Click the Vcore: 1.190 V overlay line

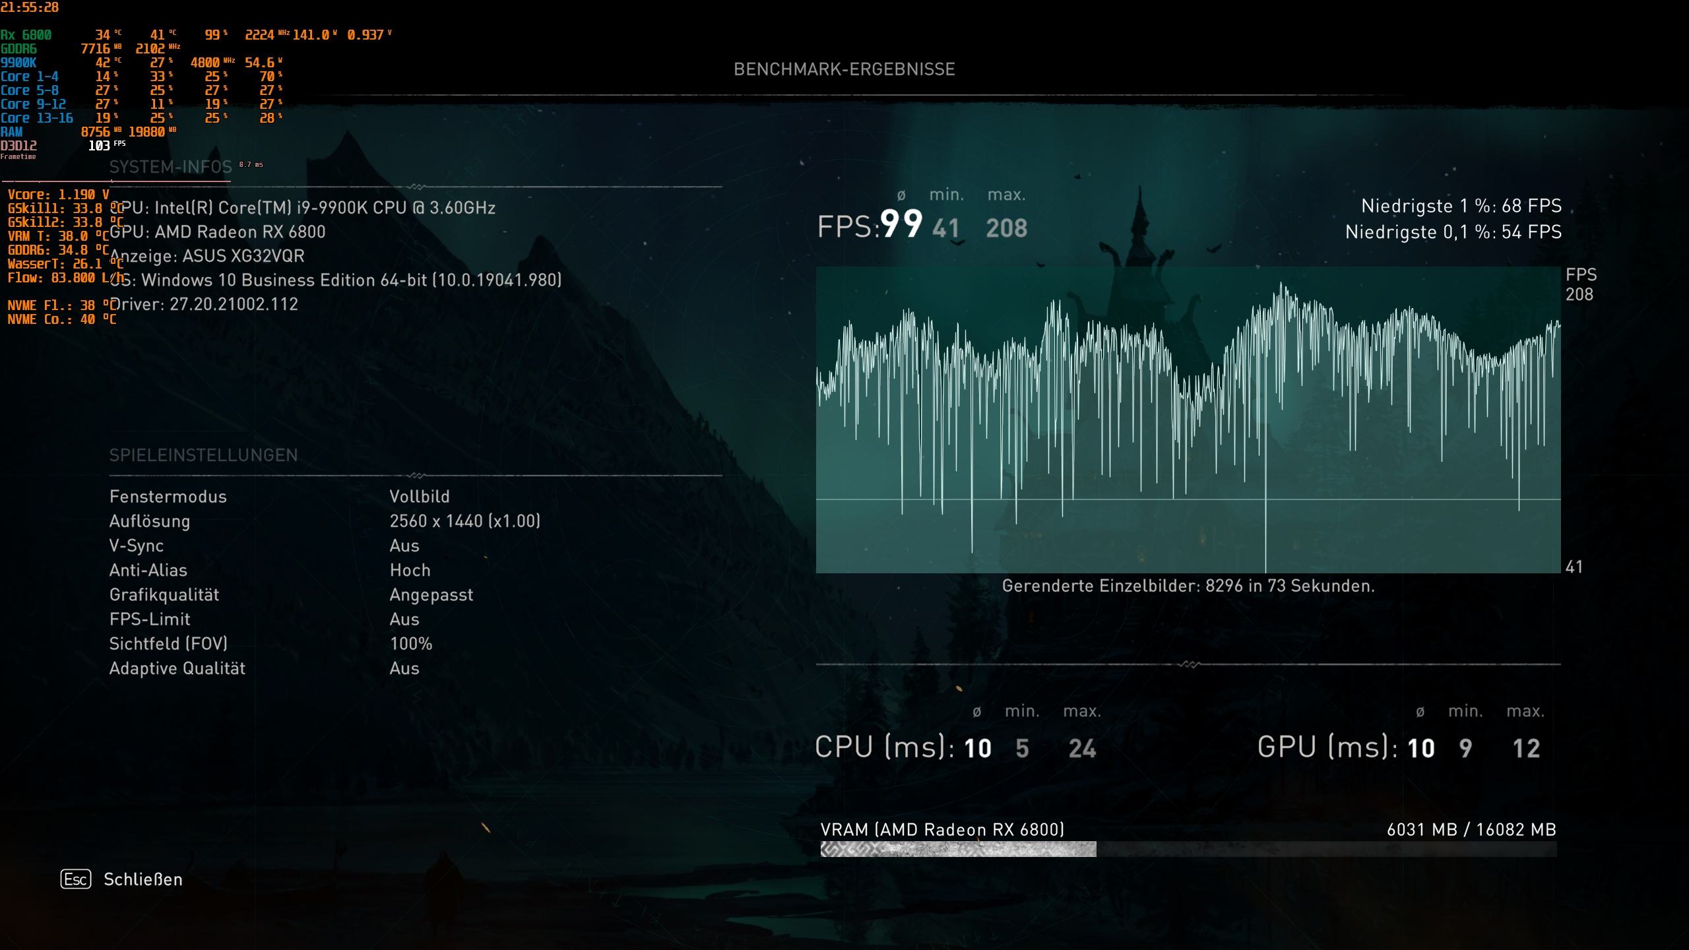pos(59,195)
